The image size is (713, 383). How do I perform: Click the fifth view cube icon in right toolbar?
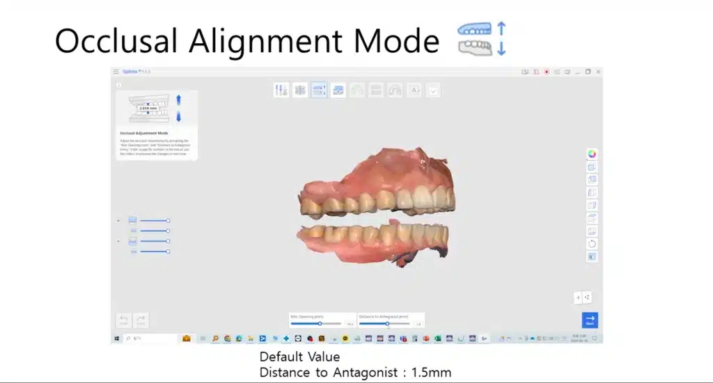tap(592, 219)
